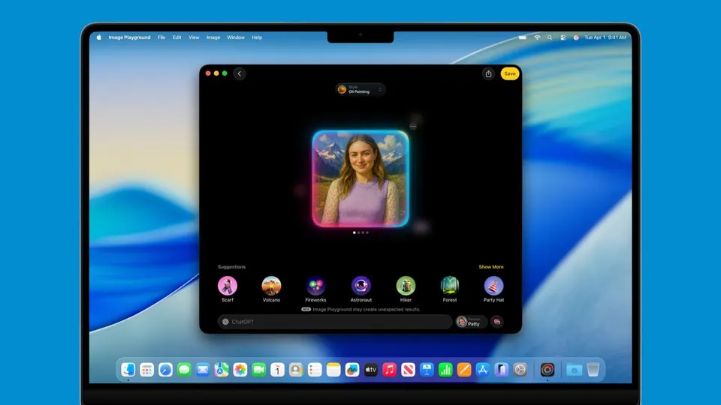The image size is (721, 405).
Task: Open iPhone Mirroring from the Dock
Action: point(501,370)
